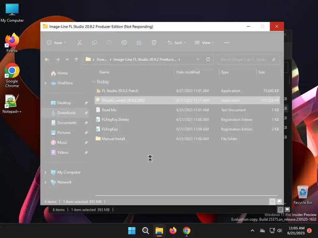Click the Share icon in toolbar
Screen dimensions: 318x238
tap(139, 42)
